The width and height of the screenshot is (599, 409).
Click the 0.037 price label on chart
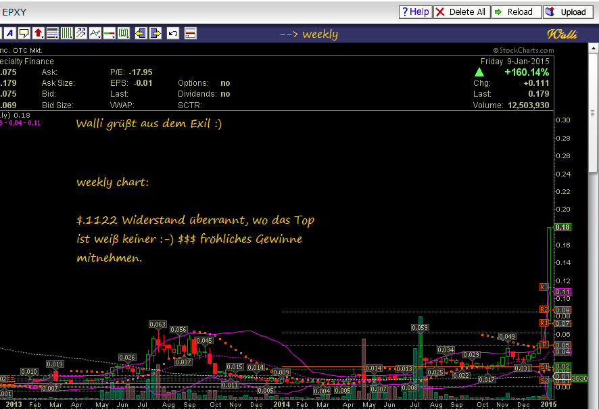pyautogui.click(x=183, y=362)
